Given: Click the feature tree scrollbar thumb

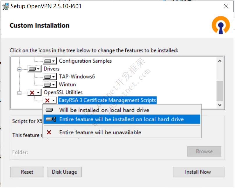Looking at the screenshot, I should pyautogui.click(x=220, y=91).
